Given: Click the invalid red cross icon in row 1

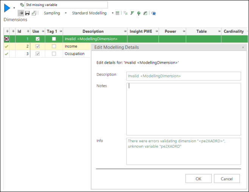Looking at the screenshot, I should pyautogui.click(x=7, y=39).
